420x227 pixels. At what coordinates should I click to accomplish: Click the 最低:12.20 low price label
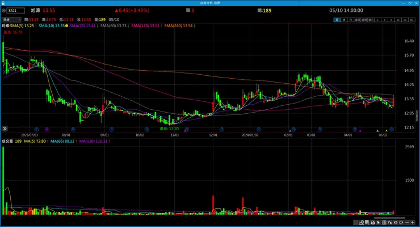(x=169, y=129)
